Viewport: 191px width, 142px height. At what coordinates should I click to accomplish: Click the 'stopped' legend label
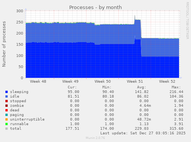18,101
